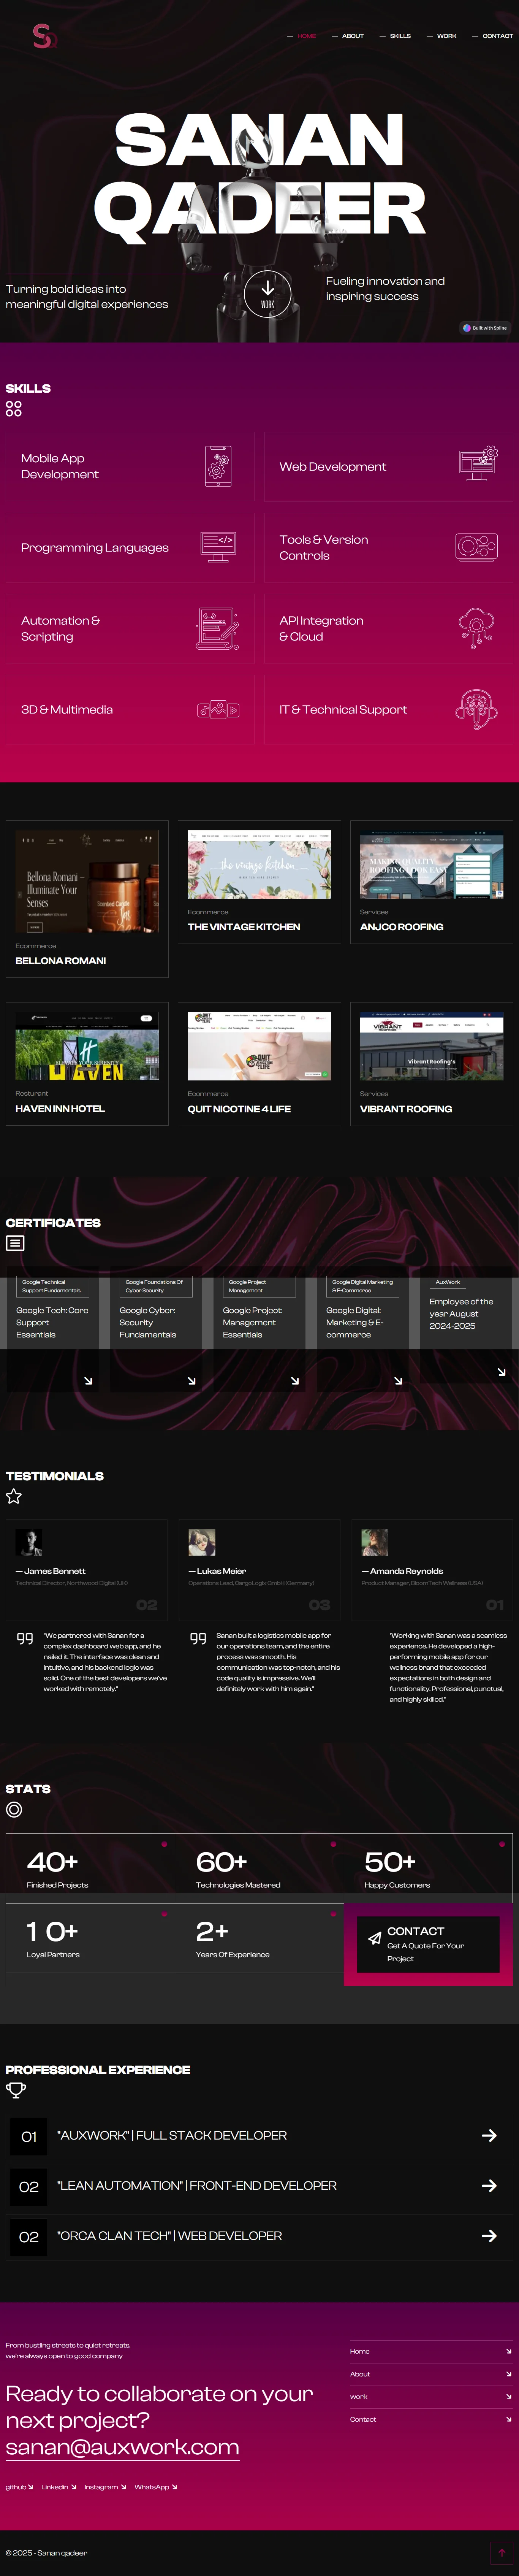Click the 50+ Happy Customers stat

click(428, 1868)
